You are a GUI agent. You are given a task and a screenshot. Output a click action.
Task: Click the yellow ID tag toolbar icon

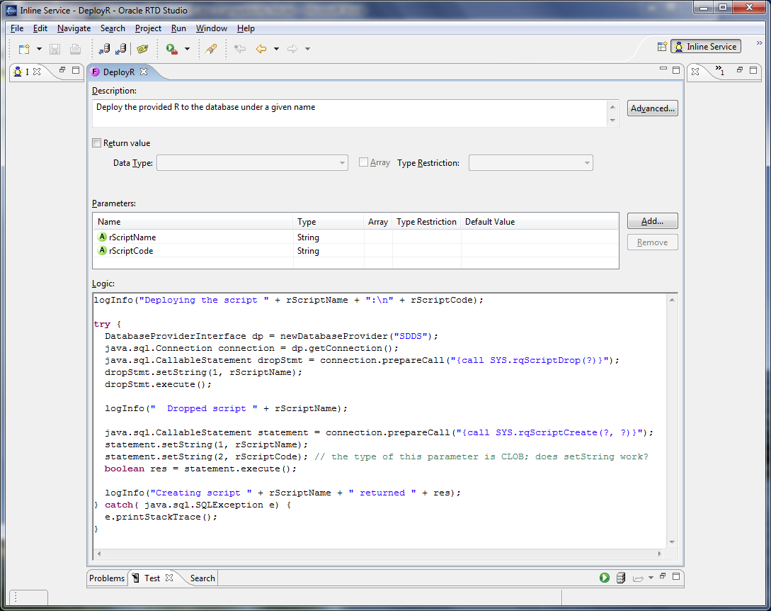pos(142,49)
